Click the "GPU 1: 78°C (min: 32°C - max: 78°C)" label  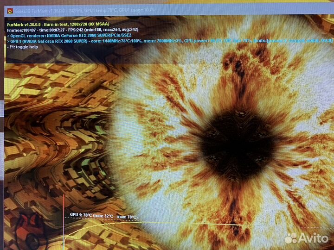(104, 216)
